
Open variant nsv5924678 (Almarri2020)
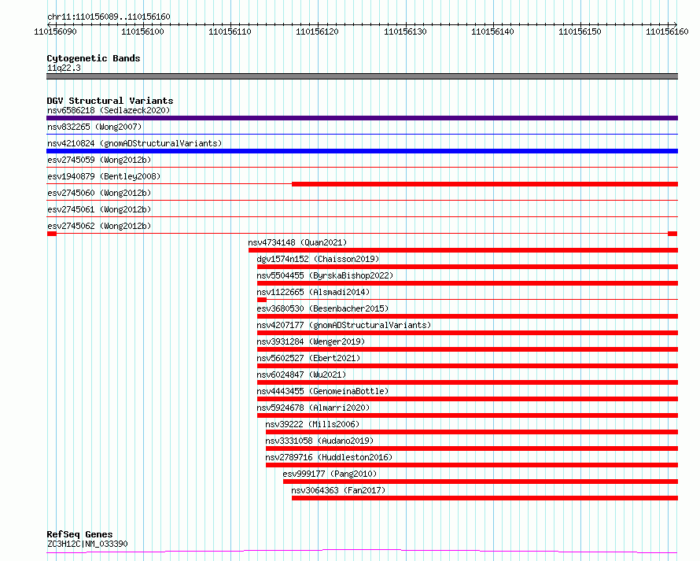(313, 408)
